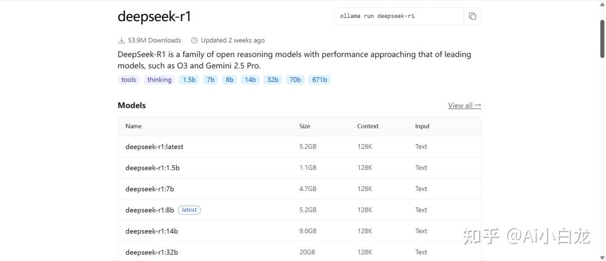Open the deepseek-r1:14b model

coord(151,231)
